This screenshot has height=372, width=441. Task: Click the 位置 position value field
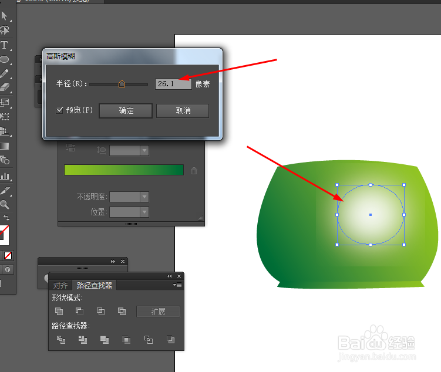click(125, 212)
